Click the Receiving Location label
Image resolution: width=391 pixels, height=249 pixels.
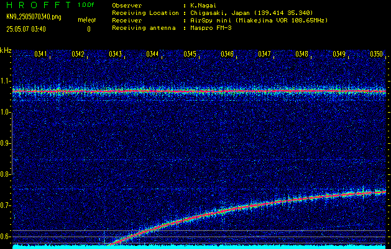click(x=145, y=12)
